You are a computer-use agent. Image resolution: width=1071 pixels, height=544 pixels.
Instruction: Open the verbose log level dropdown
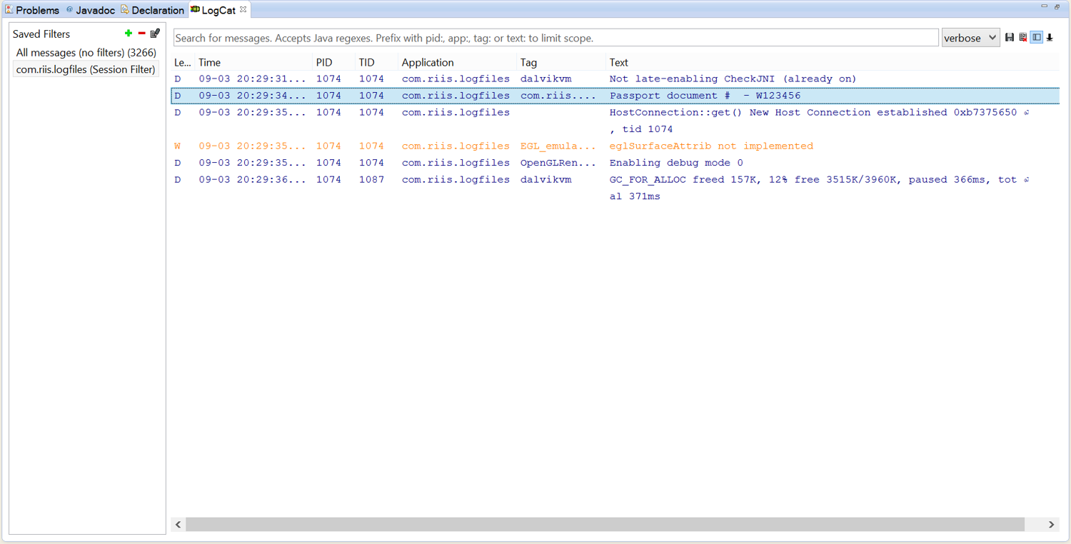pos(970,38)
